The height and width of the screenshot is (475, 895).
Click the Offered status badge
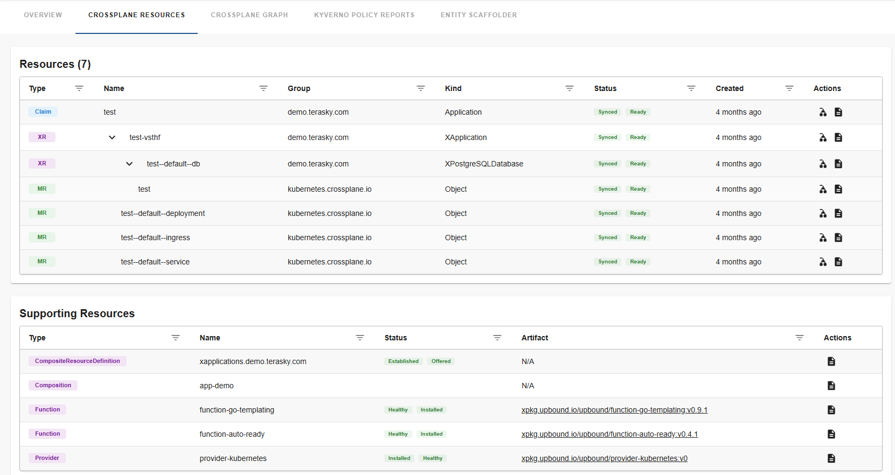pos(441,361)
